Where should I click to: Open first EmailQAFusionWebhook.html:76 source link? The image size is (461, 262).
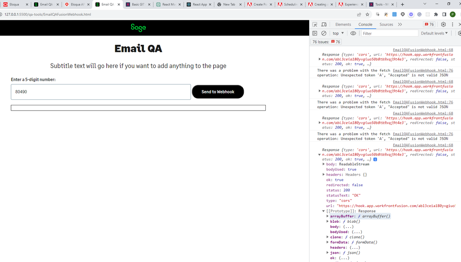click(423, 70)
